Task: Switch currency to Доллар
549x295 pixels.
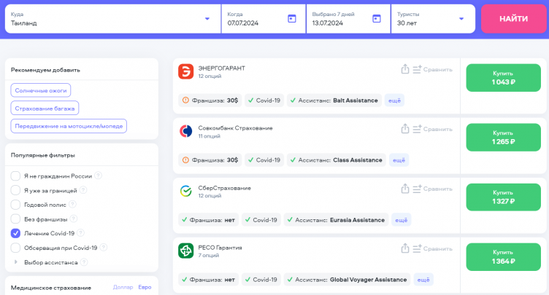Action: coord(123,287)
